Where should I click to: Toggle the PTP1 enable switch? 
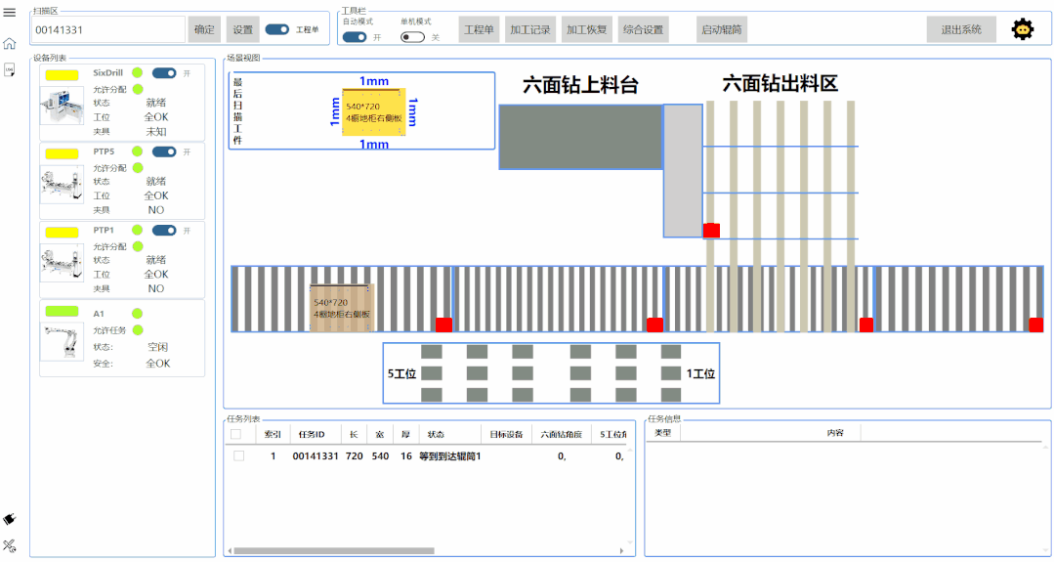(x=164, y=230)
